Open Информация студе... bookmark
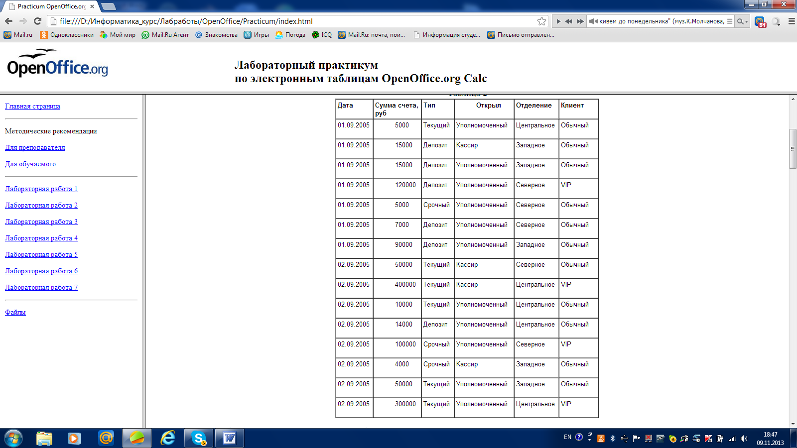Image resolution: width=797 pixels, height=448 pixels. click(x=447, y=35)
